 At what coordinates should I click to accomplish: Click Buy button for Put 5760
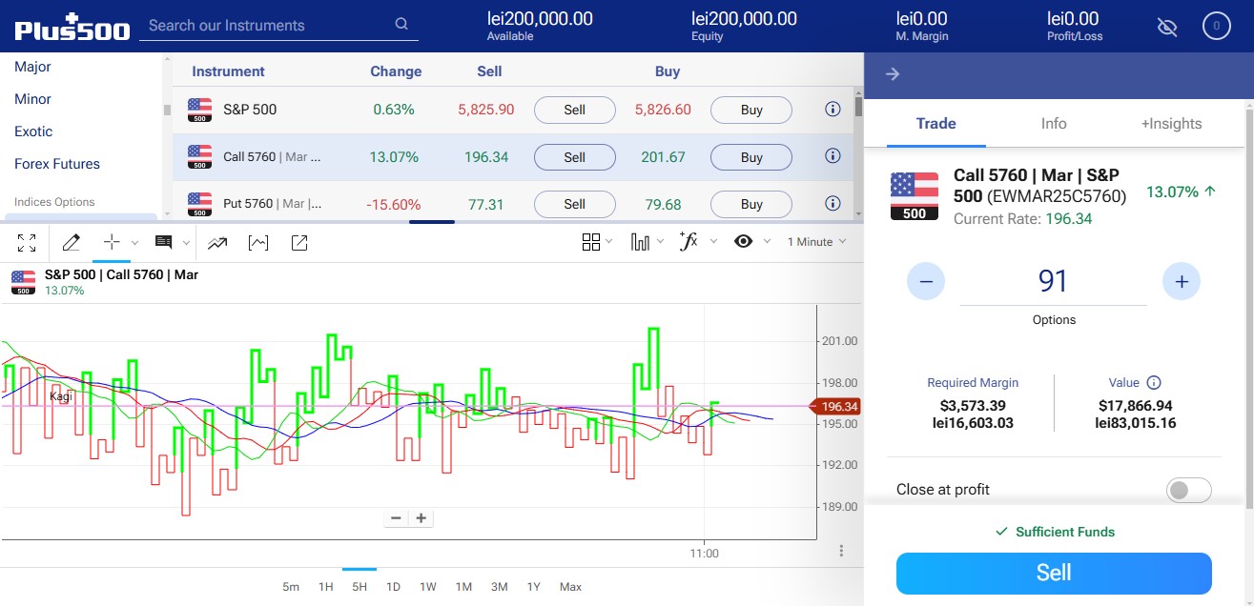(751, 204)
